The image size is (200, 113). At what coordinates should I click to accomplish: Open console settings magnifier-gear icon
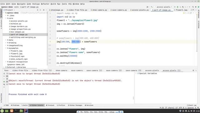(x=4, y=84)
